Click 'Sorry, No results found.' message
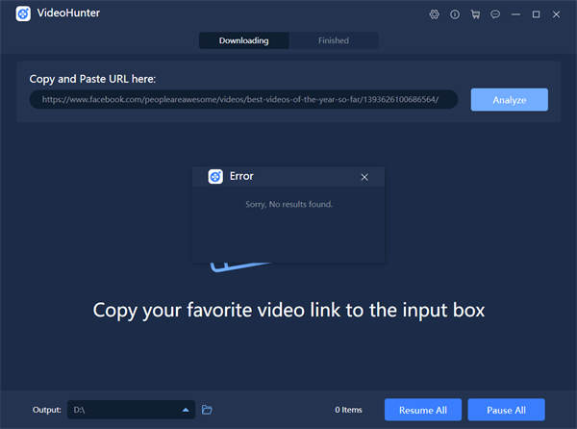This screenshot has height=429, width=577. click(288, 204)
